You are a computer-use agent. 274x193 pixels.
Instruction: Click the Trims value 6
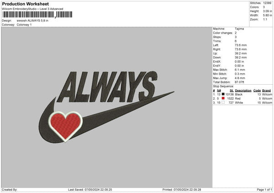click(x=236, y=41)
